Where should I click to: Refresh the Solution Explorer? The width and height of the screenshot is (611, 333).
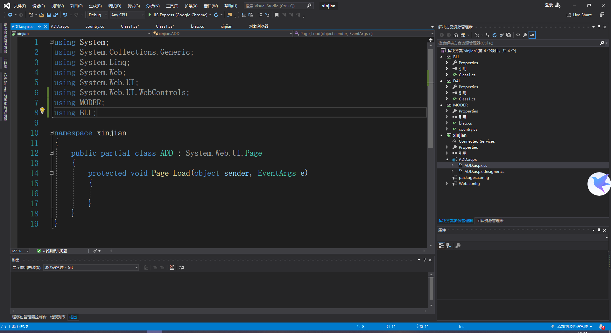(495, 35)
